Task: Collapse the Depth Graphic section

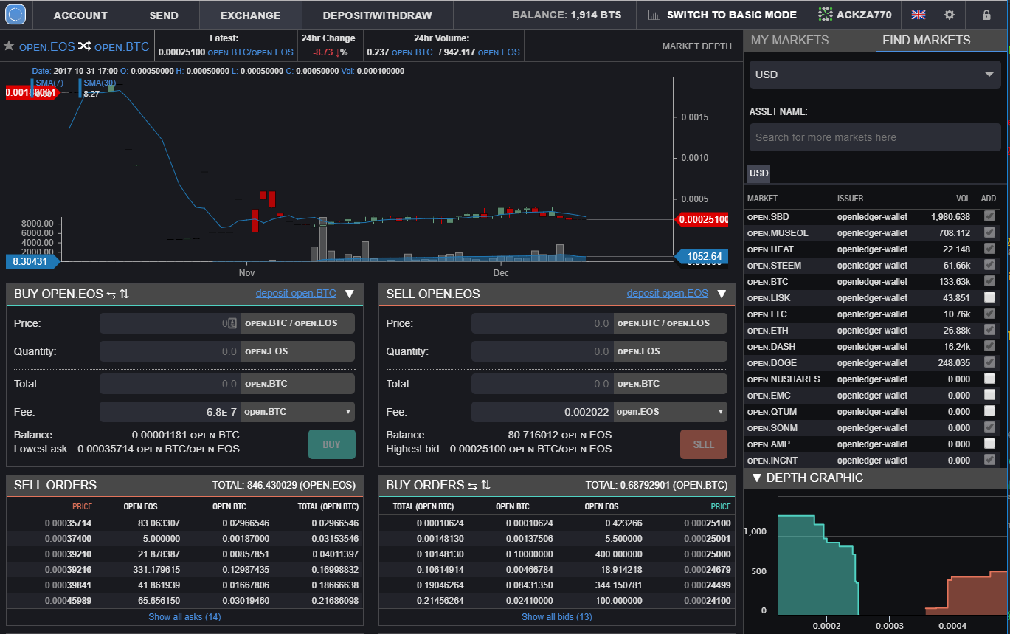Action: [x=756, y=478]
